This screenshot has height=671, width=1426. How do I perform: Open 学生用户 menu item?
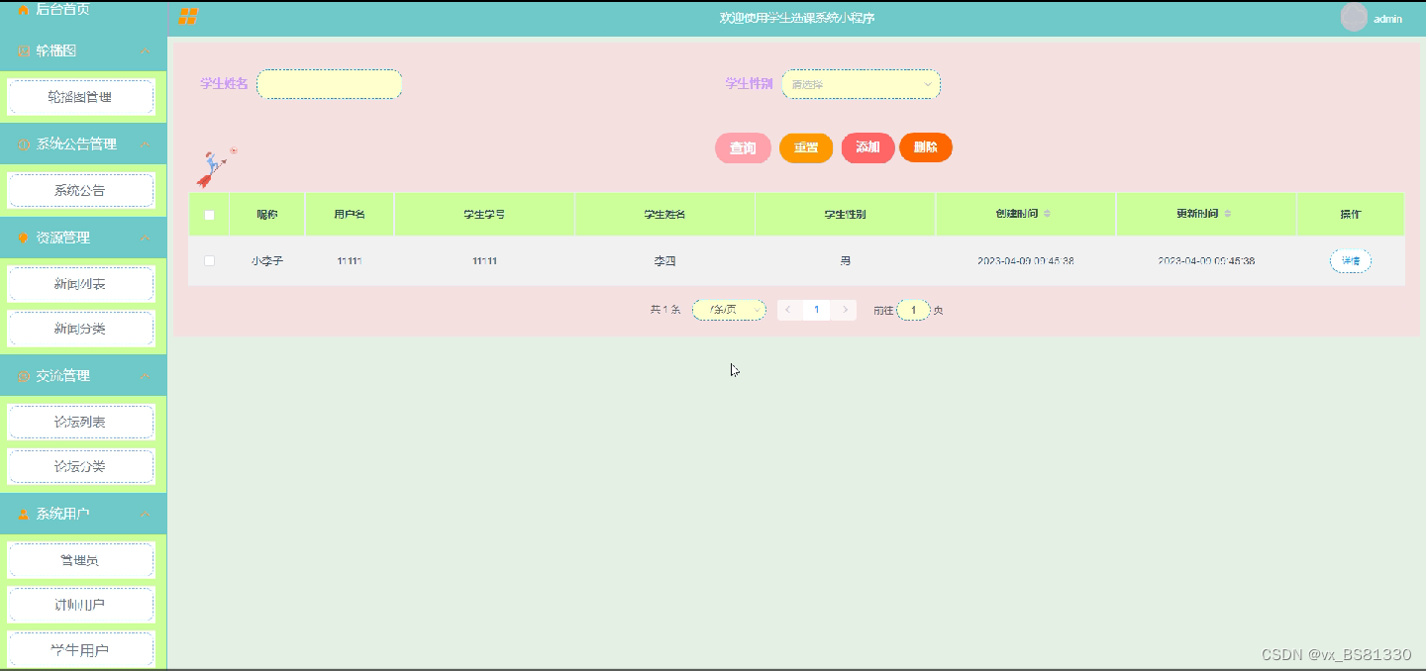pyautogui.click(x=80, y=650)
